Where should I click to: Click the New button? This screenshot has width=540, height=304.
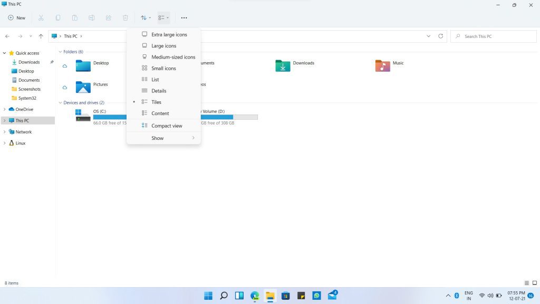[x=17, y=17]
